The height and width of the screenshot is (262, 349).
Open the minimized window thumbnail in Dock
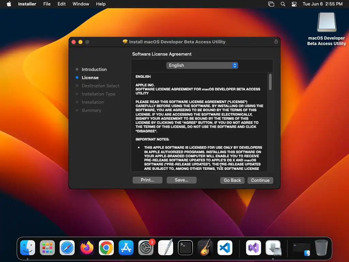tap(302, 248)
